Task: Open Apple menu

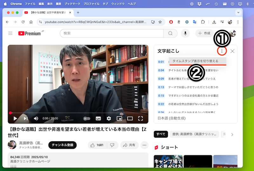Action: (x=5, y=4)
